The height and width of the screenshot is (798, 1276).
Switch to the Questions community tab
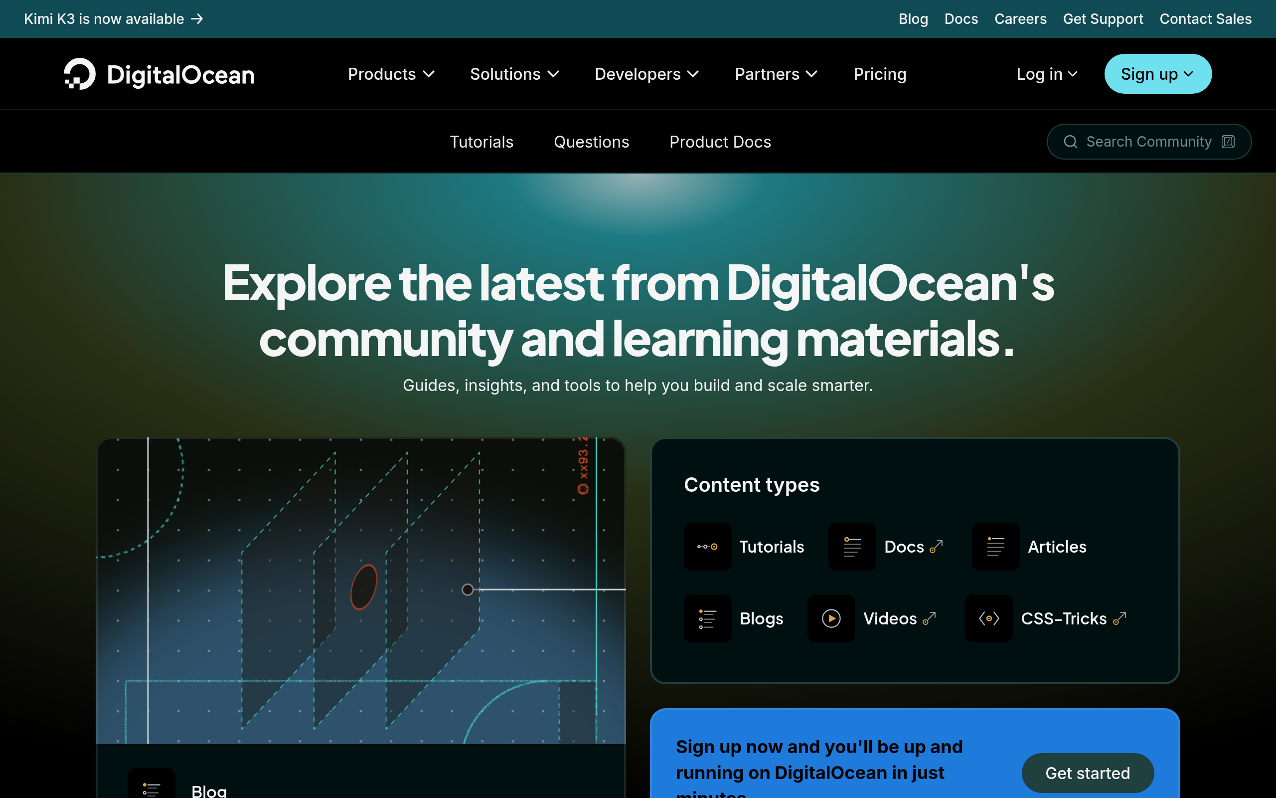tap(591, 142)
